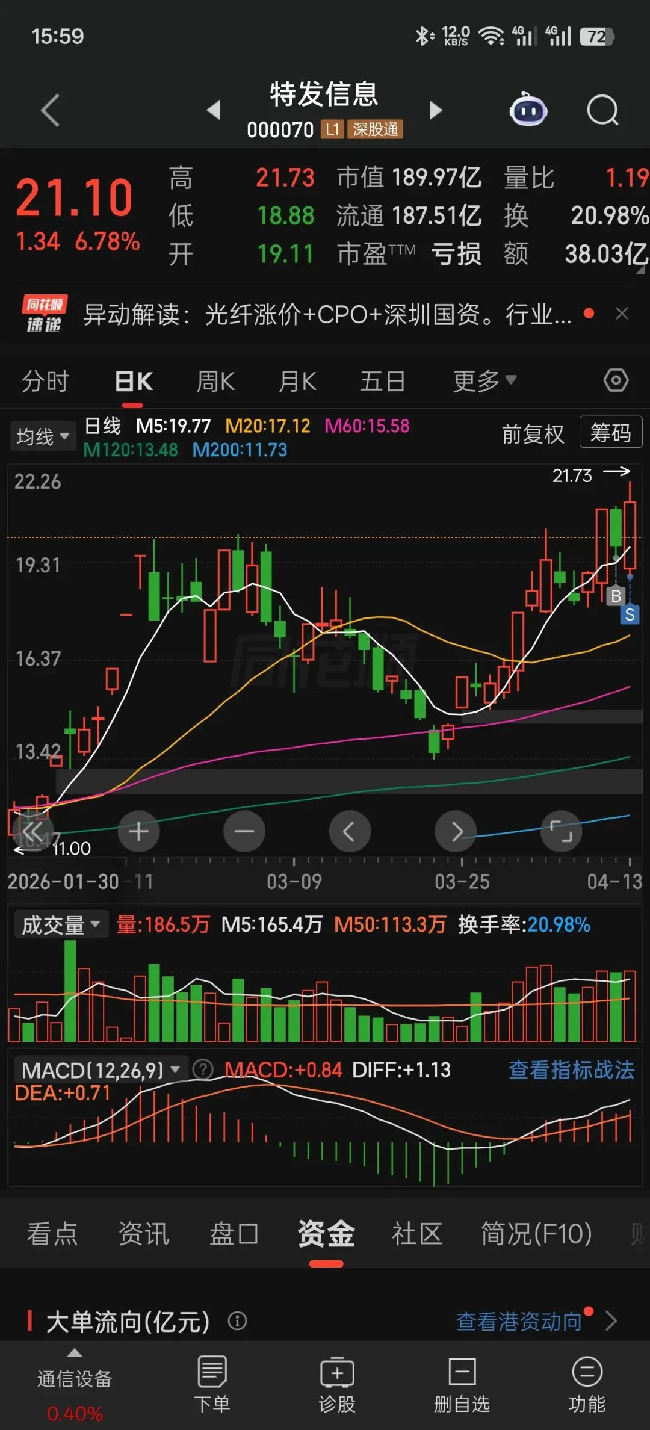Tap the M60:15.58 moving average label
Screen dimensions: 650x1430
point(367,426)
